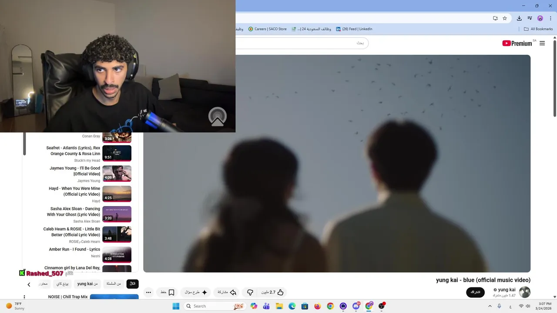The width and height of the screenshot is (557, 313).
Task: Click the Windows taskbar Search box
Action: tap(215, 306)
